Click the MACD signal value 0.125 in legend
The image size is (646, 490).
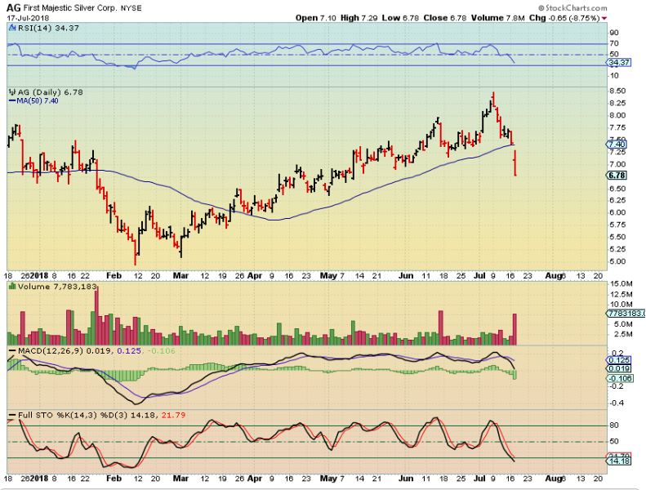[129, 351]
